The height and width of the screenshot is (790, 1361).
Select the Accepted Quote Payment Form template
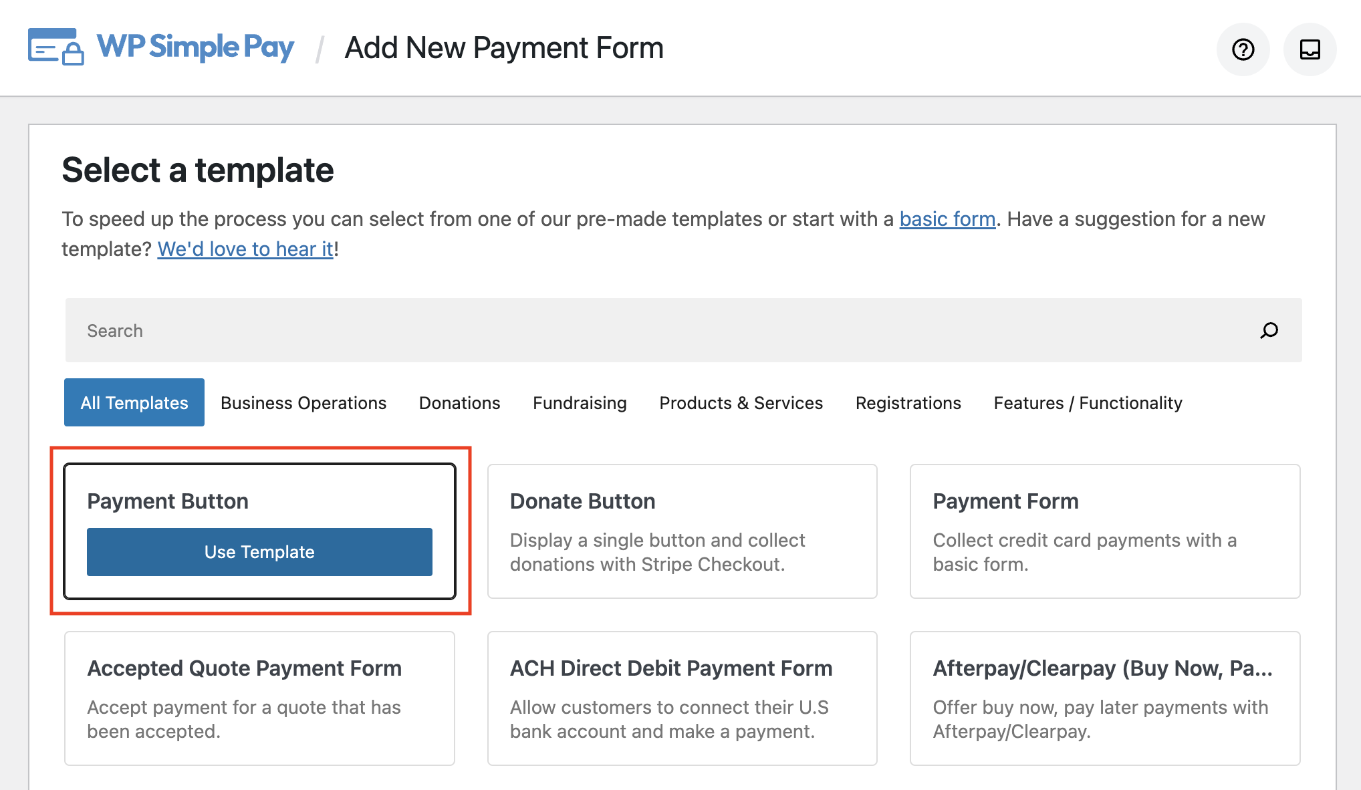tap(259, 698)
